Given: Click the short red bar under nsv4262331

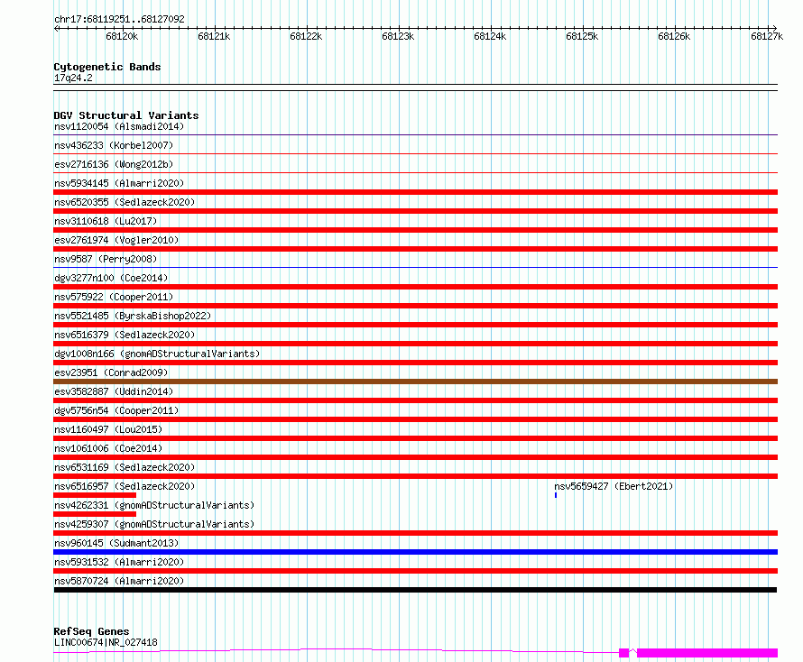Looking at the screenshot, I should pyautogui.click(x=95, y=514).
